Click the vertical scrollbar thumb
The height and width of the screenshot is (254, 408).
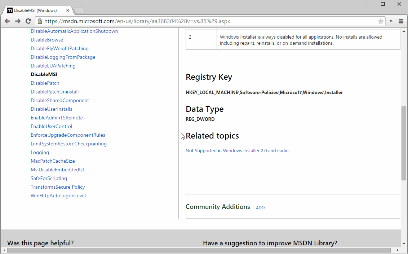[404, 143]
